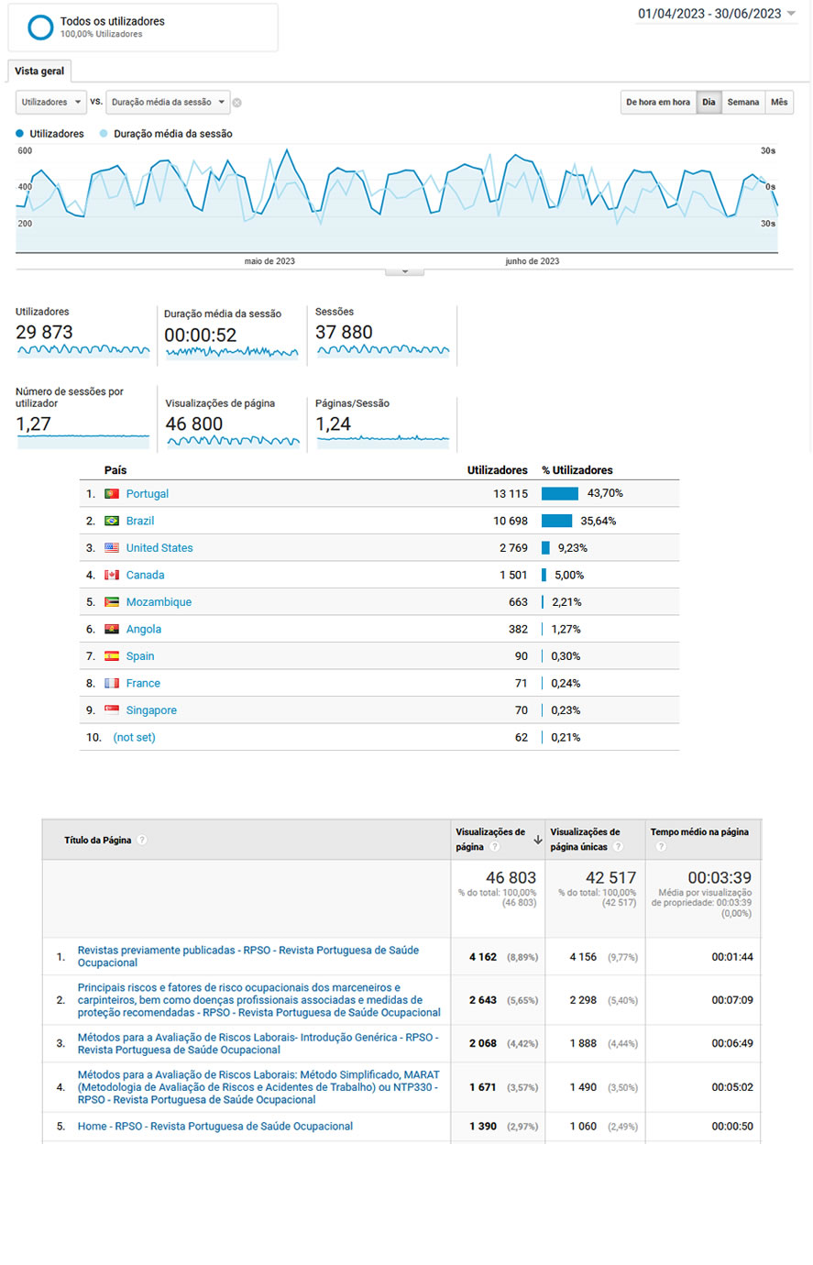Switch the chart granularity to Mês
Image resolution: width=813 pixels, height=1265 pixels.
click(779, 103)
